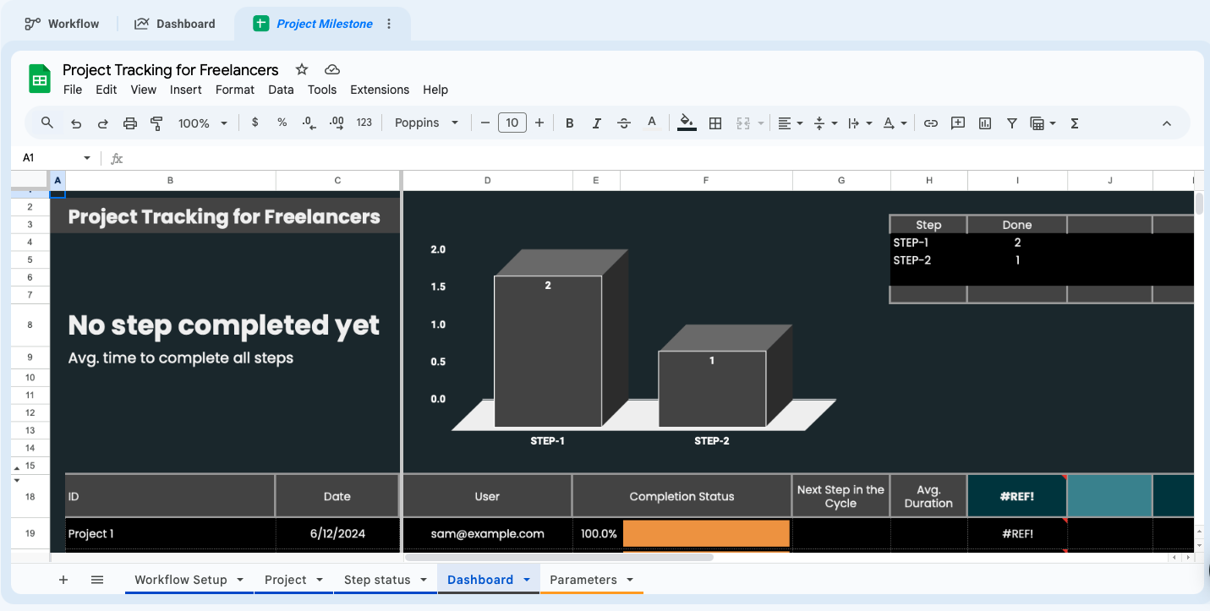Select the Paint format roller icon

[x=156, y=123]
